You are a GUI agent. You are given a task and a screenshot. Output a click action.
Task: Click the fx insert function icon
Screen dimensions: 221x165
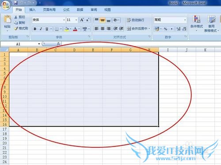[x=58, y=44]
